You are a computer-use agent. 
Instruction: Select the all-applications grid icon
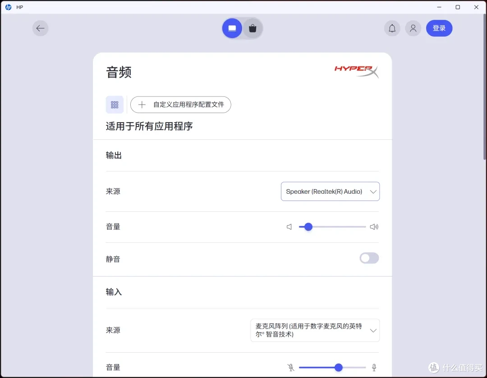click(x=115, y=105)
